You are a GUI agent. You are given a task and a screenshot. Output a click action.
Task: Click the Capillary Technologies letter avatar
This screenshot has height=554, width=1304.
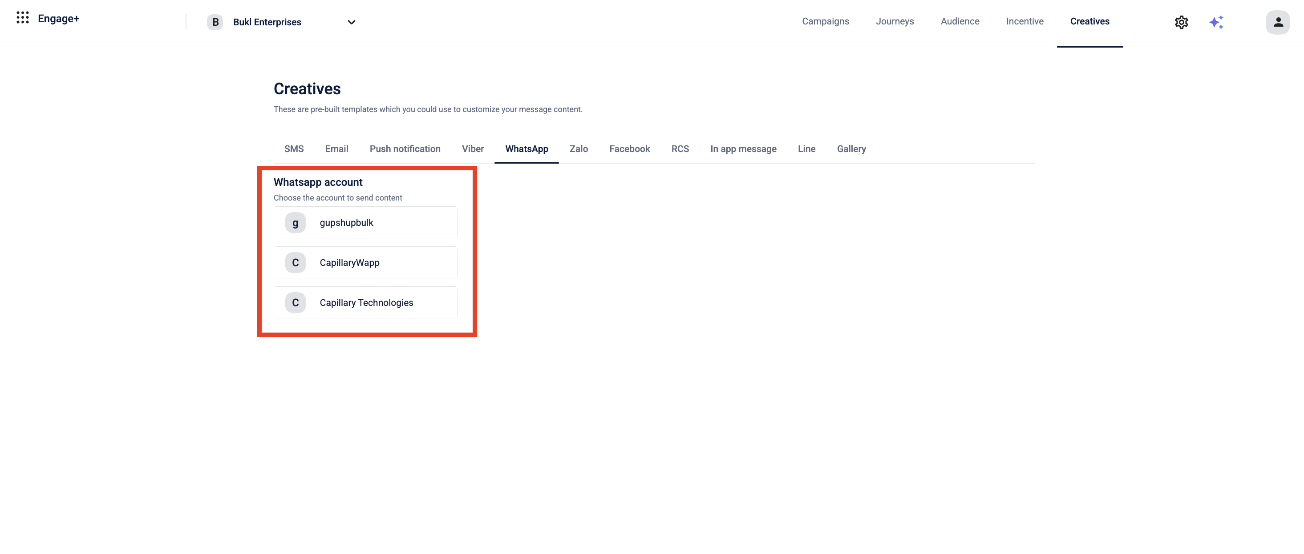295,302
